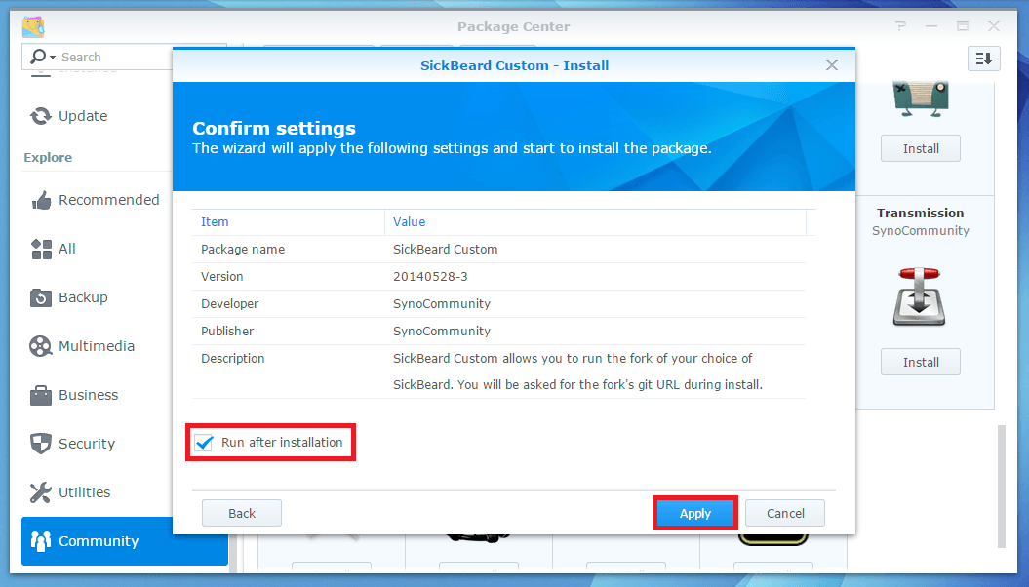
Task: Click the Transmission package icon
Action: pyautogui.click(x=920, y=296)
